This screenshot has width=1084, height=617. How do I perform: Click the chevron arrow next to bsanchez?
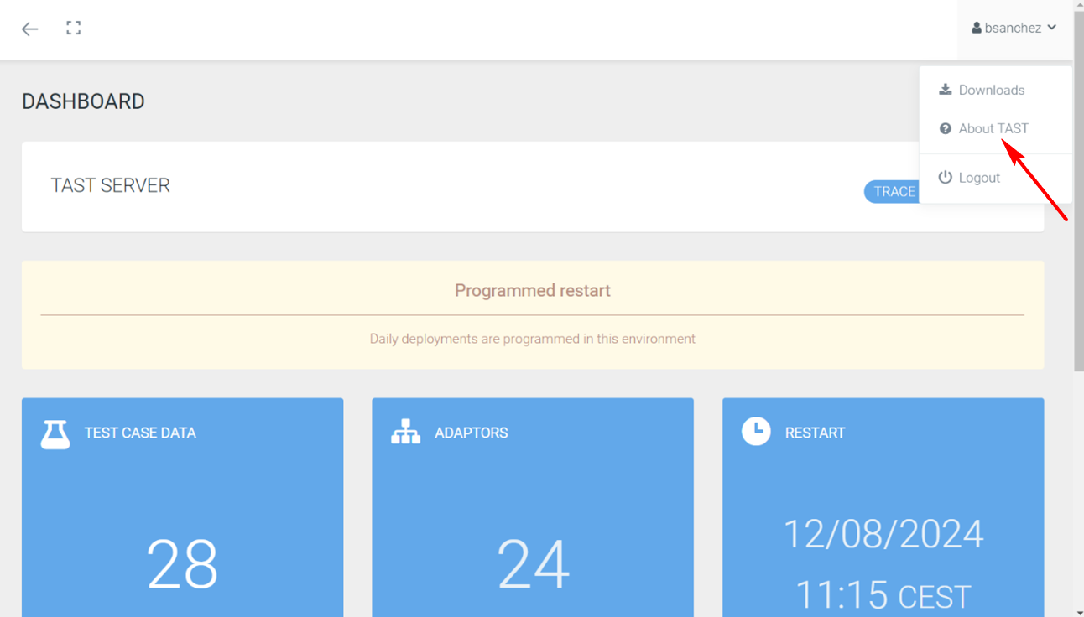[x=1052, y=28]
